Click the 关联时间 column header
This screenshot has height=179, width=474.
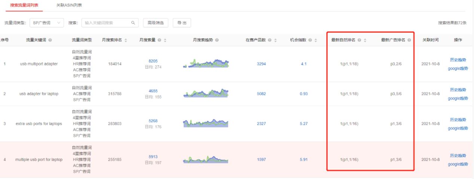(x=430, y=40)
